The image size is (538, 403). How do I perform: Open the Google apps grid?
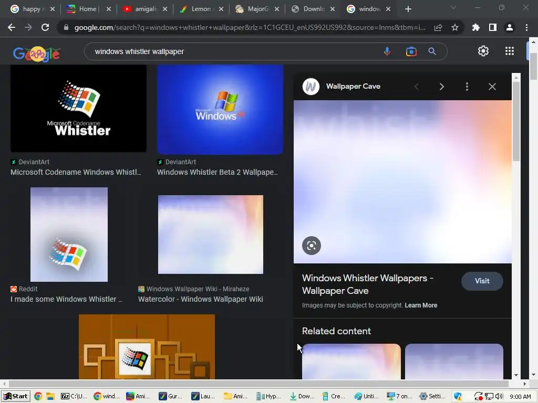point(510,51)
